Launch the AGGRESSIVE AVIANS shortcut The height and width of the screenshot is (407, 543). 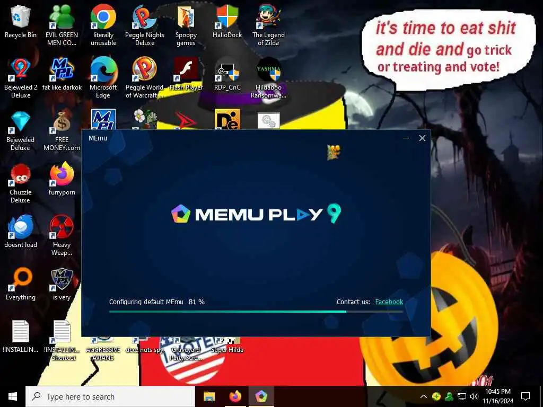tap(103, 350)
